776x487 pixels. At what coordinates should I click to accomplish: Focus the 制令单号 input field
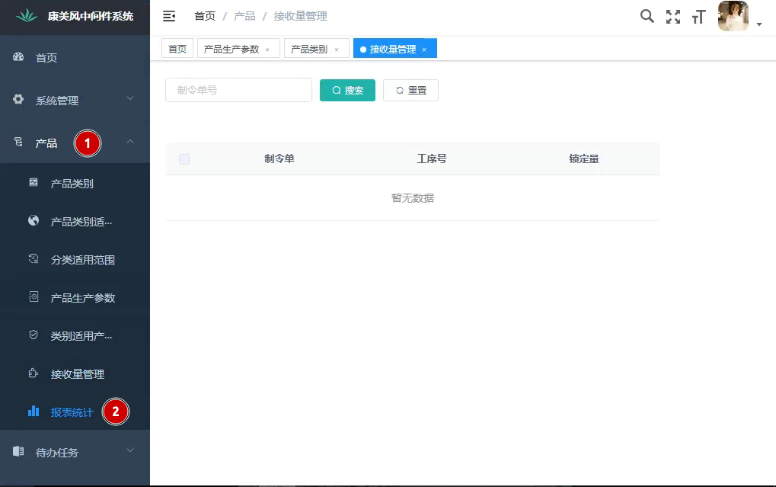coord(238,90)
